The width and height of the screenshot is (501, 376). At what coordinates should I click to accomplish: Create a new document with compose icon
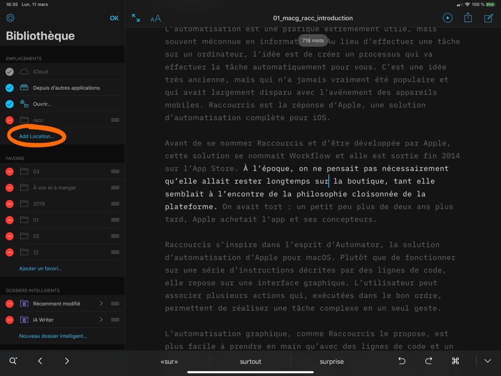click(x=488, y=18)
